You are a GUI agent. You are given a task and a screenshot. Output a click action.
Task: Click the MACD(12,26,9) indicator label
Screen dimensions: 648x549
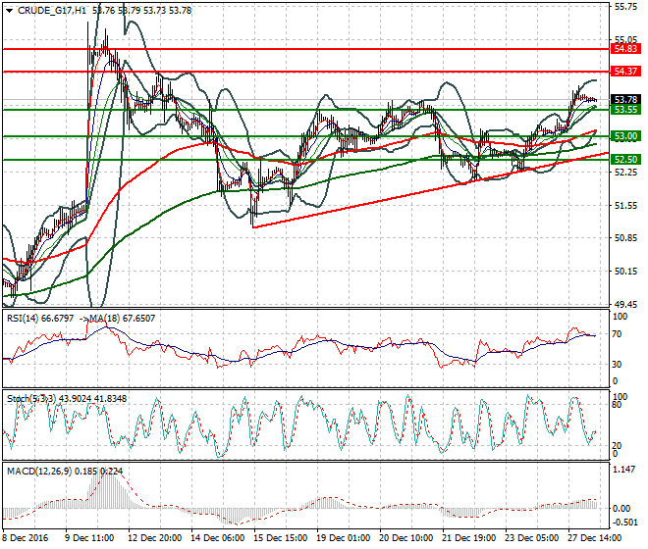[39, 471]
